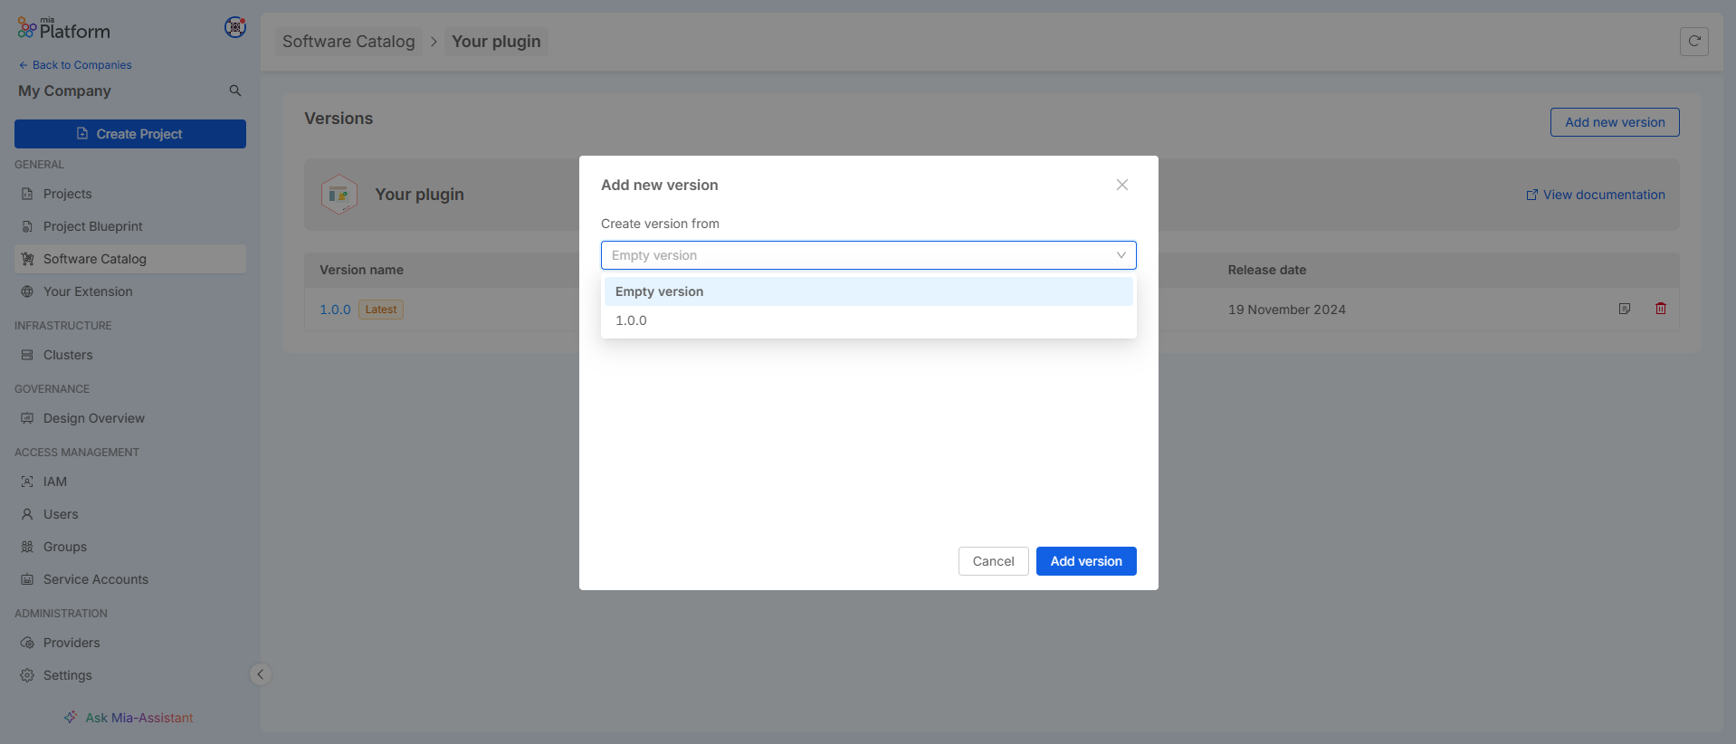Click the page refresh icon button
This screenshot has width=1736, height=744.
click(x=1694, y=41)
